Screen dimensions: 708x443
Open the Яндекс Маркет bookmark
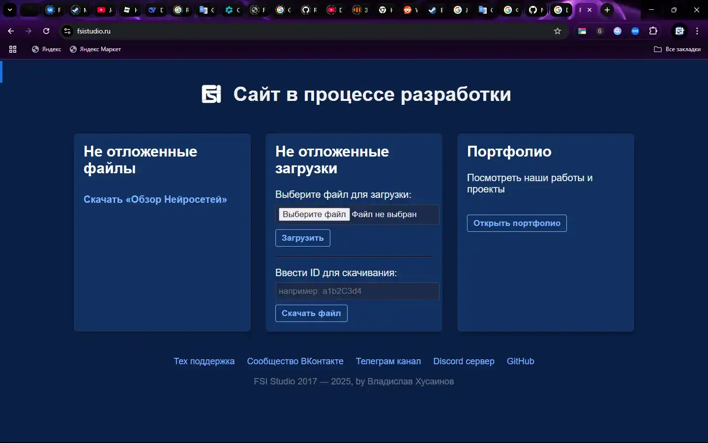coord(95,49)
